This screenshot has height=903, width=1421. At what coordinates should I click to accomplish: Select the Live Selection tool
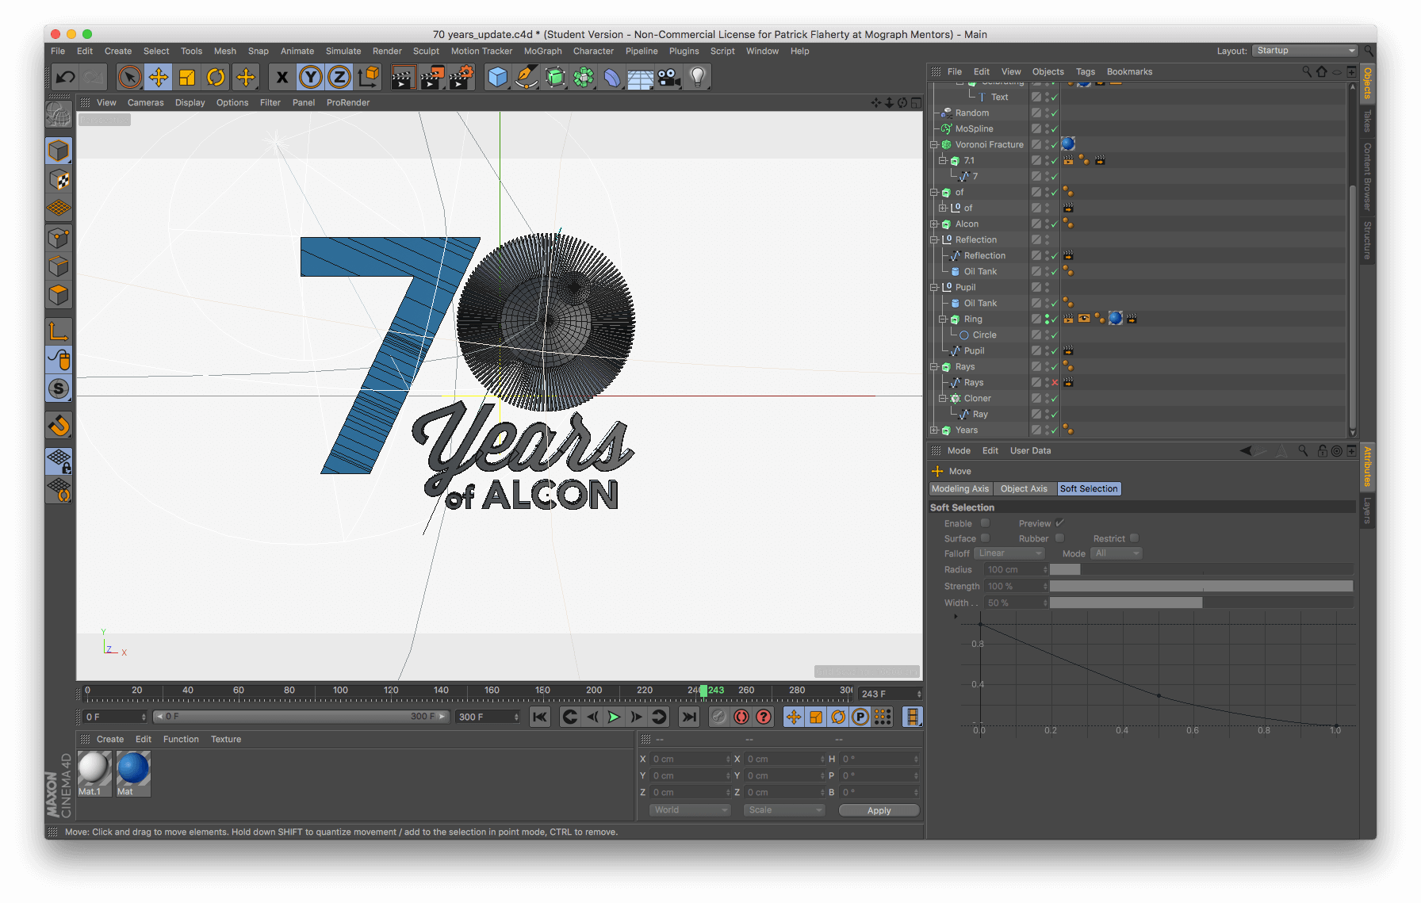[x=129, y=77]
